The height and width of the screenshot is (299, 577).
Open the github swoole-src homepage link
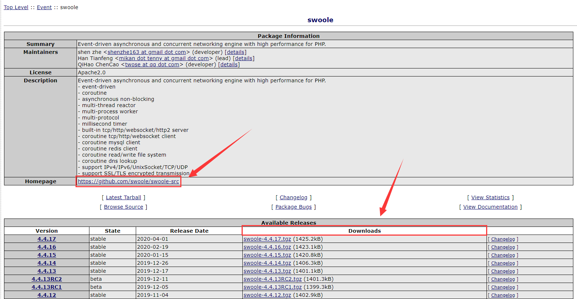point(128,181)
